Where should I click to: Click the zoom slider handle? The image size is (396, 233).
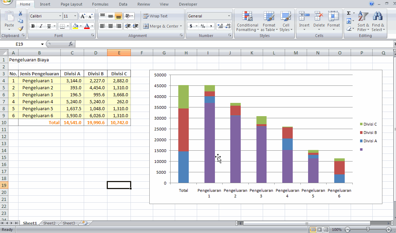pyautogui.click(x=368, y=230)
